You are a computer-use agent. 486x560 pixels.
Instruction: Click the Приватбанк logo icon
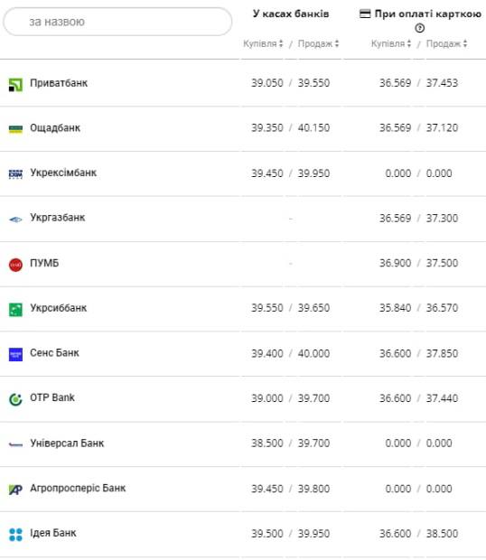pos(15,85)
